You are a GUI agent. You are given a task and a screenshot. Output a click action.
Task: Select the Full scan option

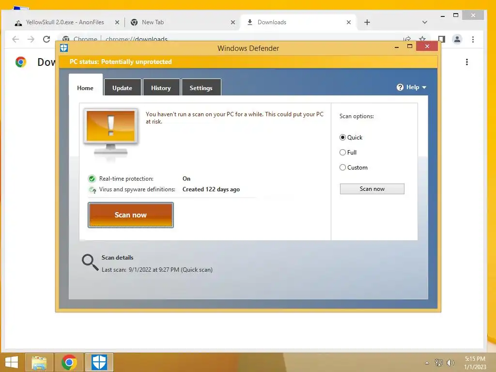(348, 153)
